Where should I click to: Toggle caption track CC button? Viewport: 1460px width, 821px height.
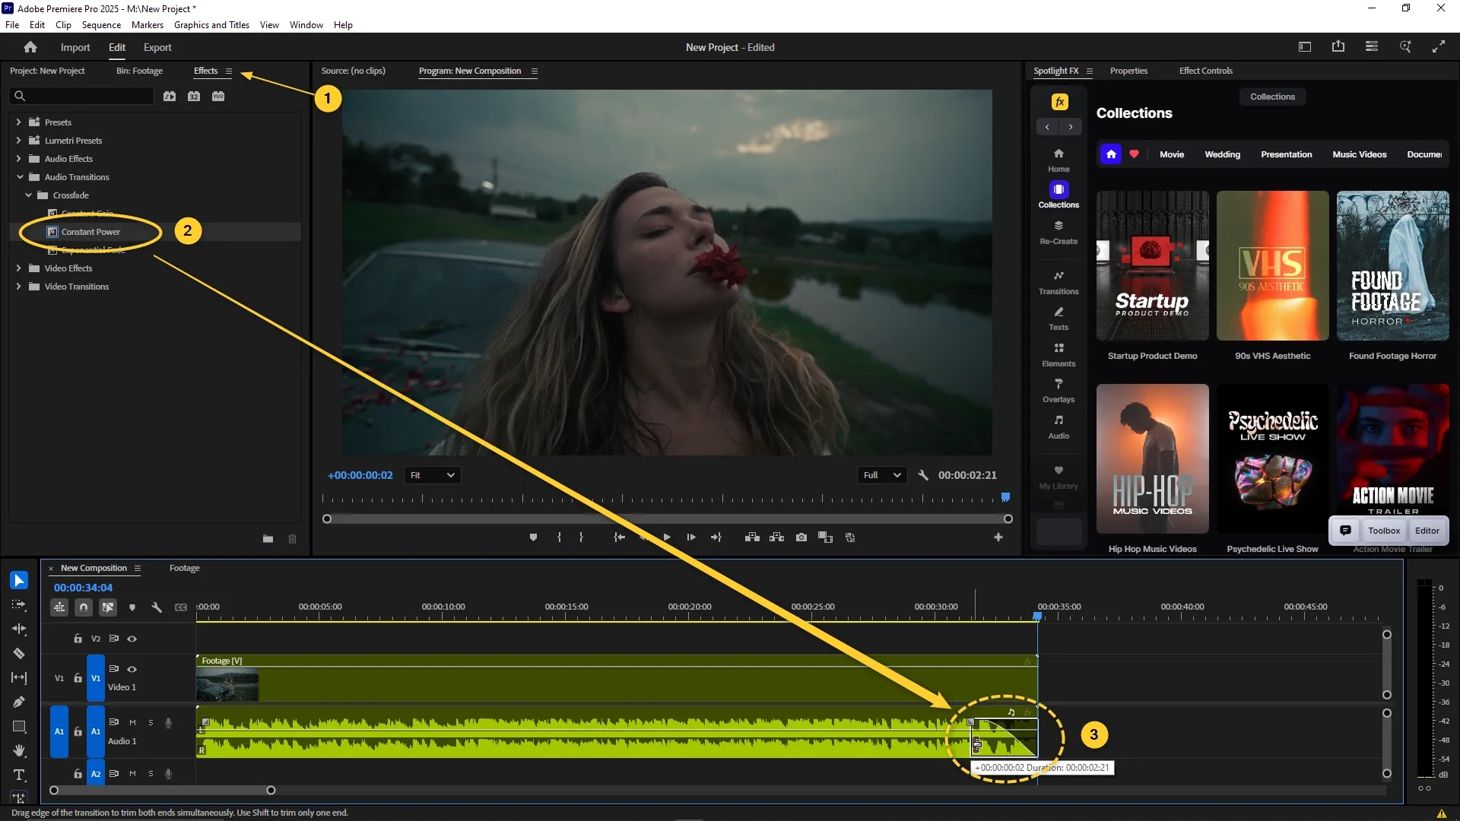pyautogui.click(x=181, y=607)
